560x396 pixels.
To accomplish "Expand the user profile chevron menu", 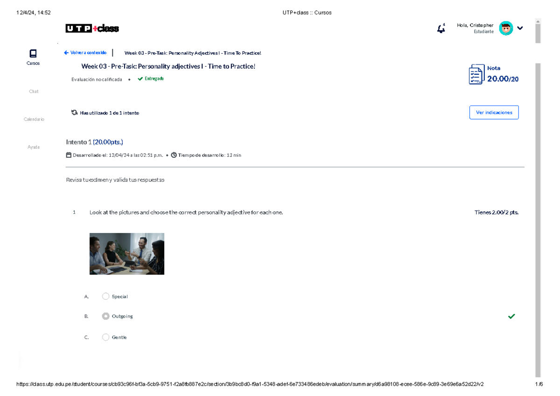I will coord(520,28).
